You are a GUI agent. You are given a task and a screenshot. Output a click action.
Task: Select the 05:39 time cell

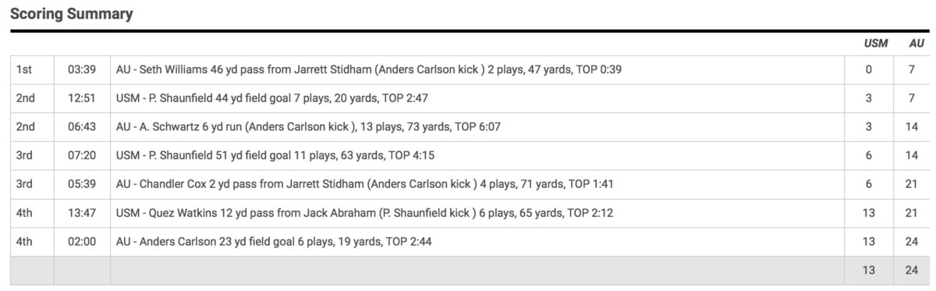(82, 184)
